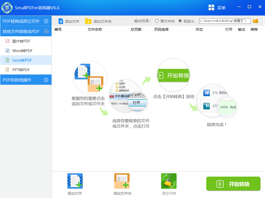265x198 pixels.
Task: Select the 原文件夹 radio button
Action: 156,21
